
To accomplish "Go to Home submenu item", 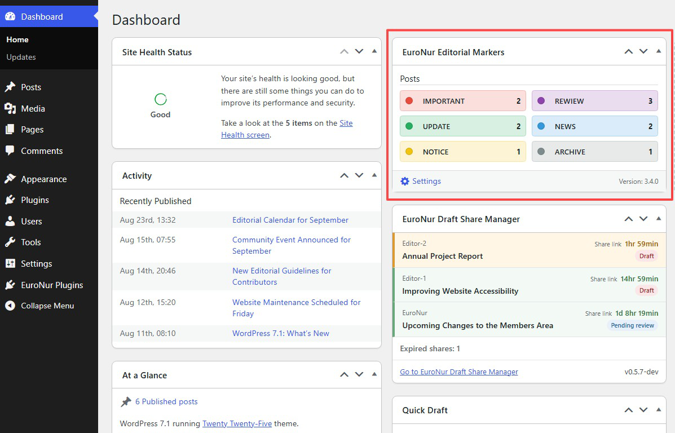I will click(17, 39).
